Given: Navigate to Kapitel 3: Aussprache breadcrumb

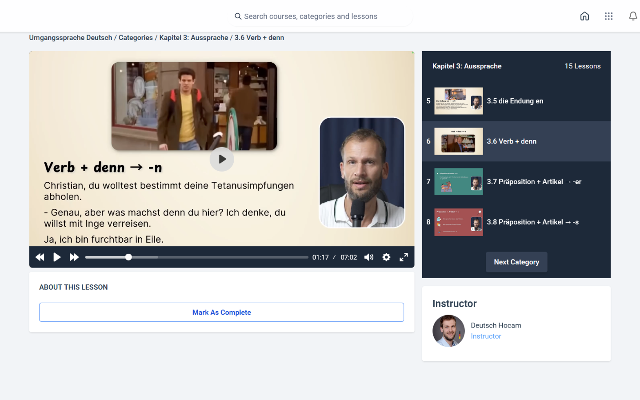Looking at the screenshot, I should 194,38.
